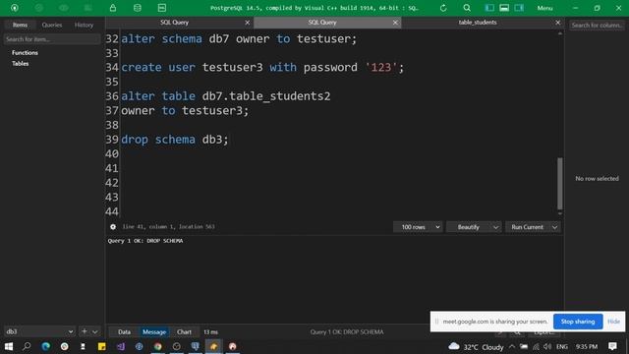This screenshot has width=629, height=354.
Task: Refresh the workspace with the reload icon
Action: (443, 8)
